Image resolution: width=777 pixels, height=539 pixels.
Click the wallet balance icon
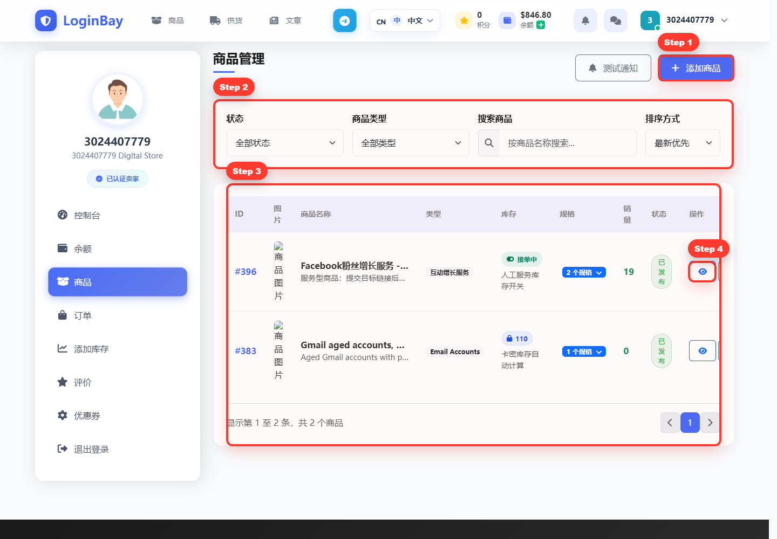coord(507,20)
